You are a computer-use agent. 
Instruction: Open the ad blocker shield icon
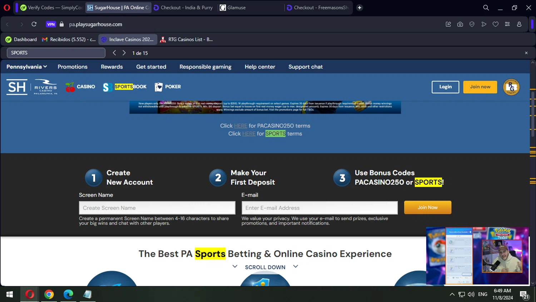point(472,24)
